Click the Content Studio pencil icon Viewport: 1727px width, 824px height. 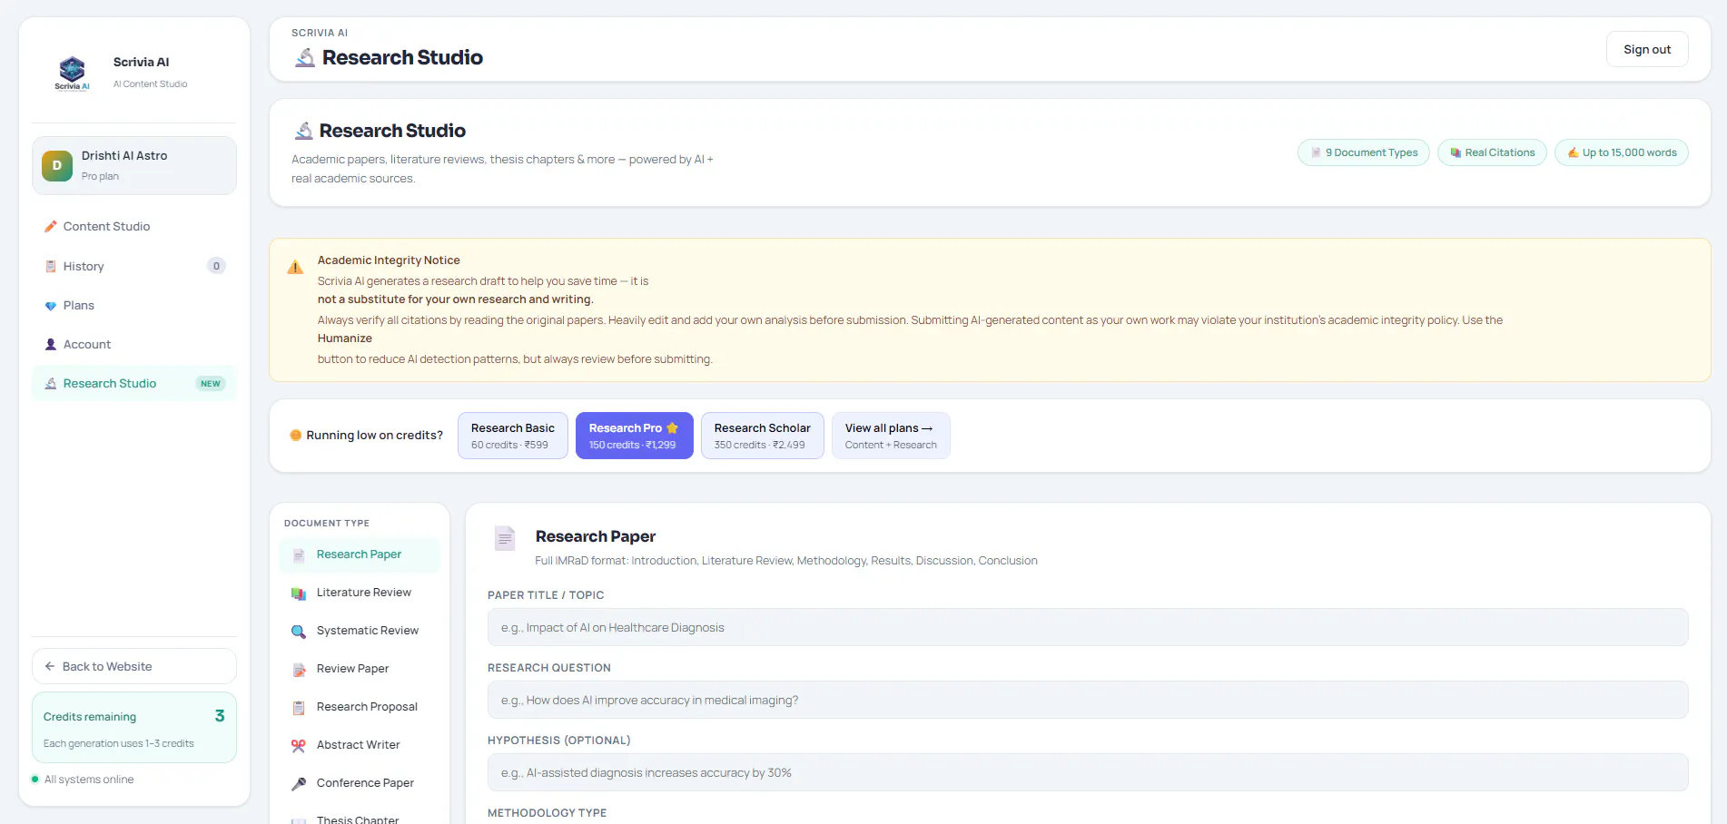51,227
